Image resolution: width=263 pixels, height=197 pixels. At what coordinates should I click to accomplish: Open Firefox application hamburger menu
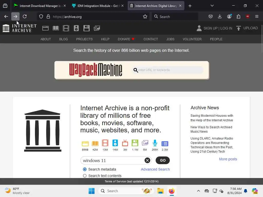click(x=257, y=16)
